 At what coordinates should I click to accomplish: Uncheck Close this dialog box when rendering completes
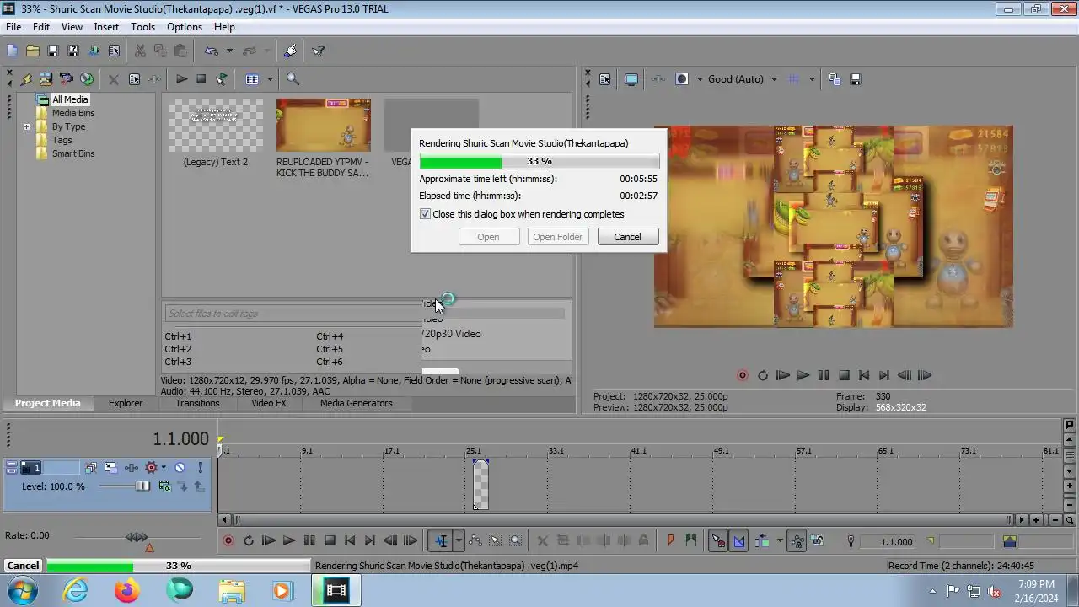[425, 214]
